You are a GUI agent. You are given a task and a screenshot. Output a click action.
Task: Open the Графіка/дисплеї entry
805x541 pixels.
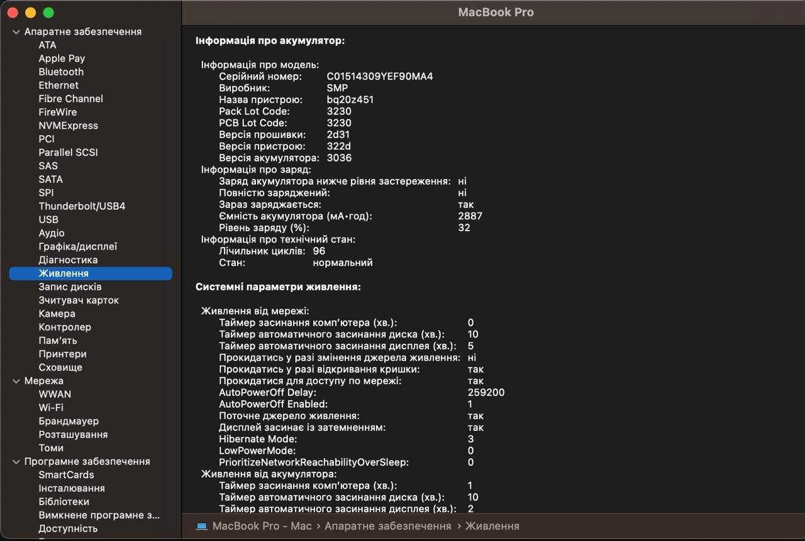tap(78, 246)
